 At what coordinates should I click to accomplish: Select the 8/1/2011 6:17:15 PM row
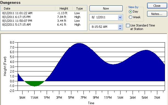44,17
